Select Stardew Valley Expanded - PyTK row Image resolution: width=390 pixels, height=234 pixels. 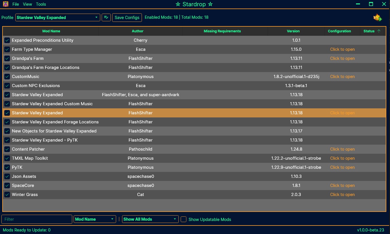194,140
